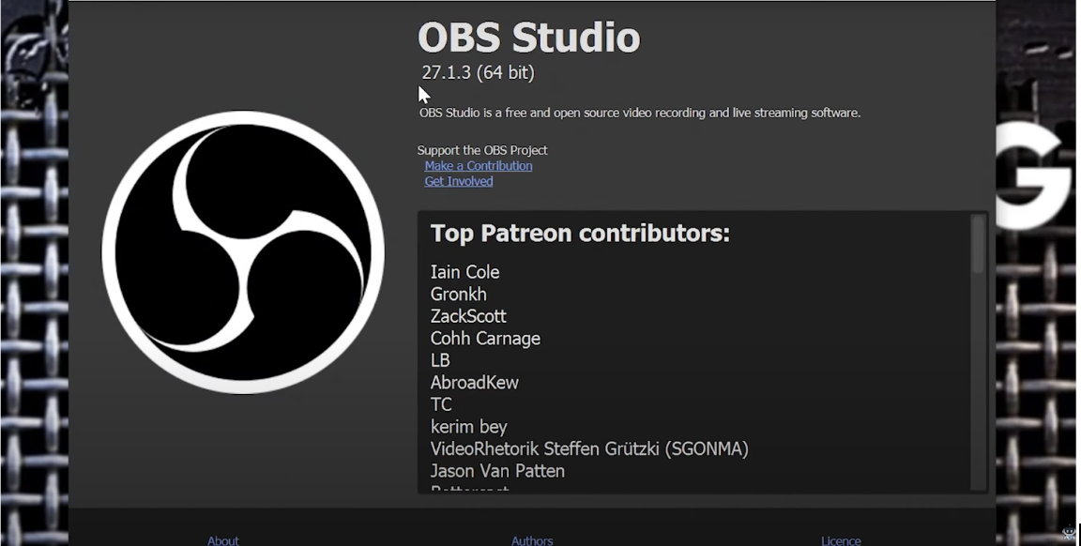Click the kerim bey contributor name
1081x546 pixels.
point(468,427)
